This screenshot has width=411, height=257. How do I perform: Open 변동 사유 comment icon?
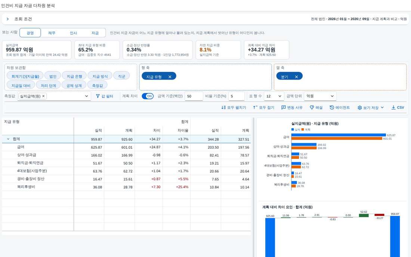[283, 108]
